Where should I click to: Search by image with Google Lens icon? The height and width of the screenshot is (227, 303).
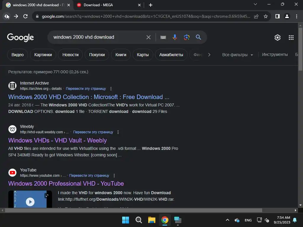tap(186, 37)
